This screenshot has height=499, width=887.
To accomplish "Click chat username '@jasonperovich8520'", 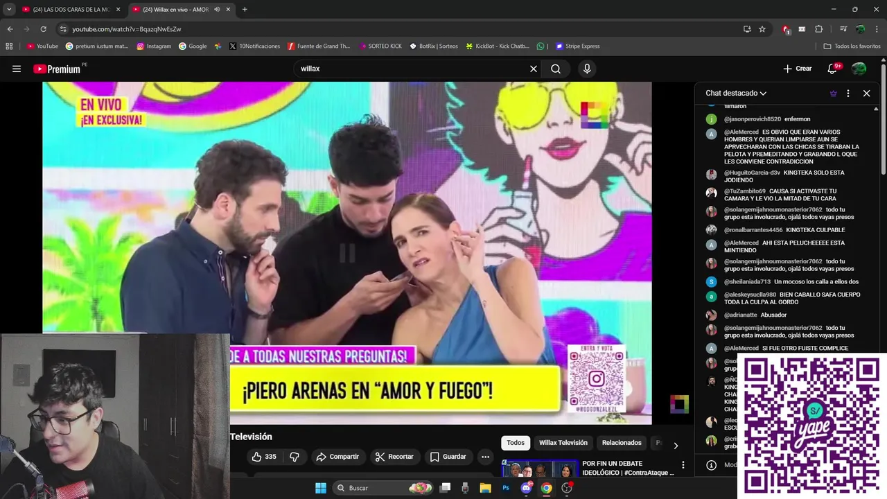I will click(752, 119).
